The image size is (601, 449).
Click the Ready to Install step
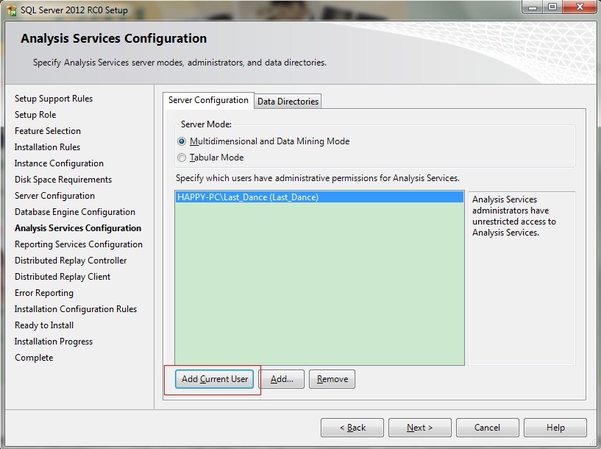coord(44,325)
